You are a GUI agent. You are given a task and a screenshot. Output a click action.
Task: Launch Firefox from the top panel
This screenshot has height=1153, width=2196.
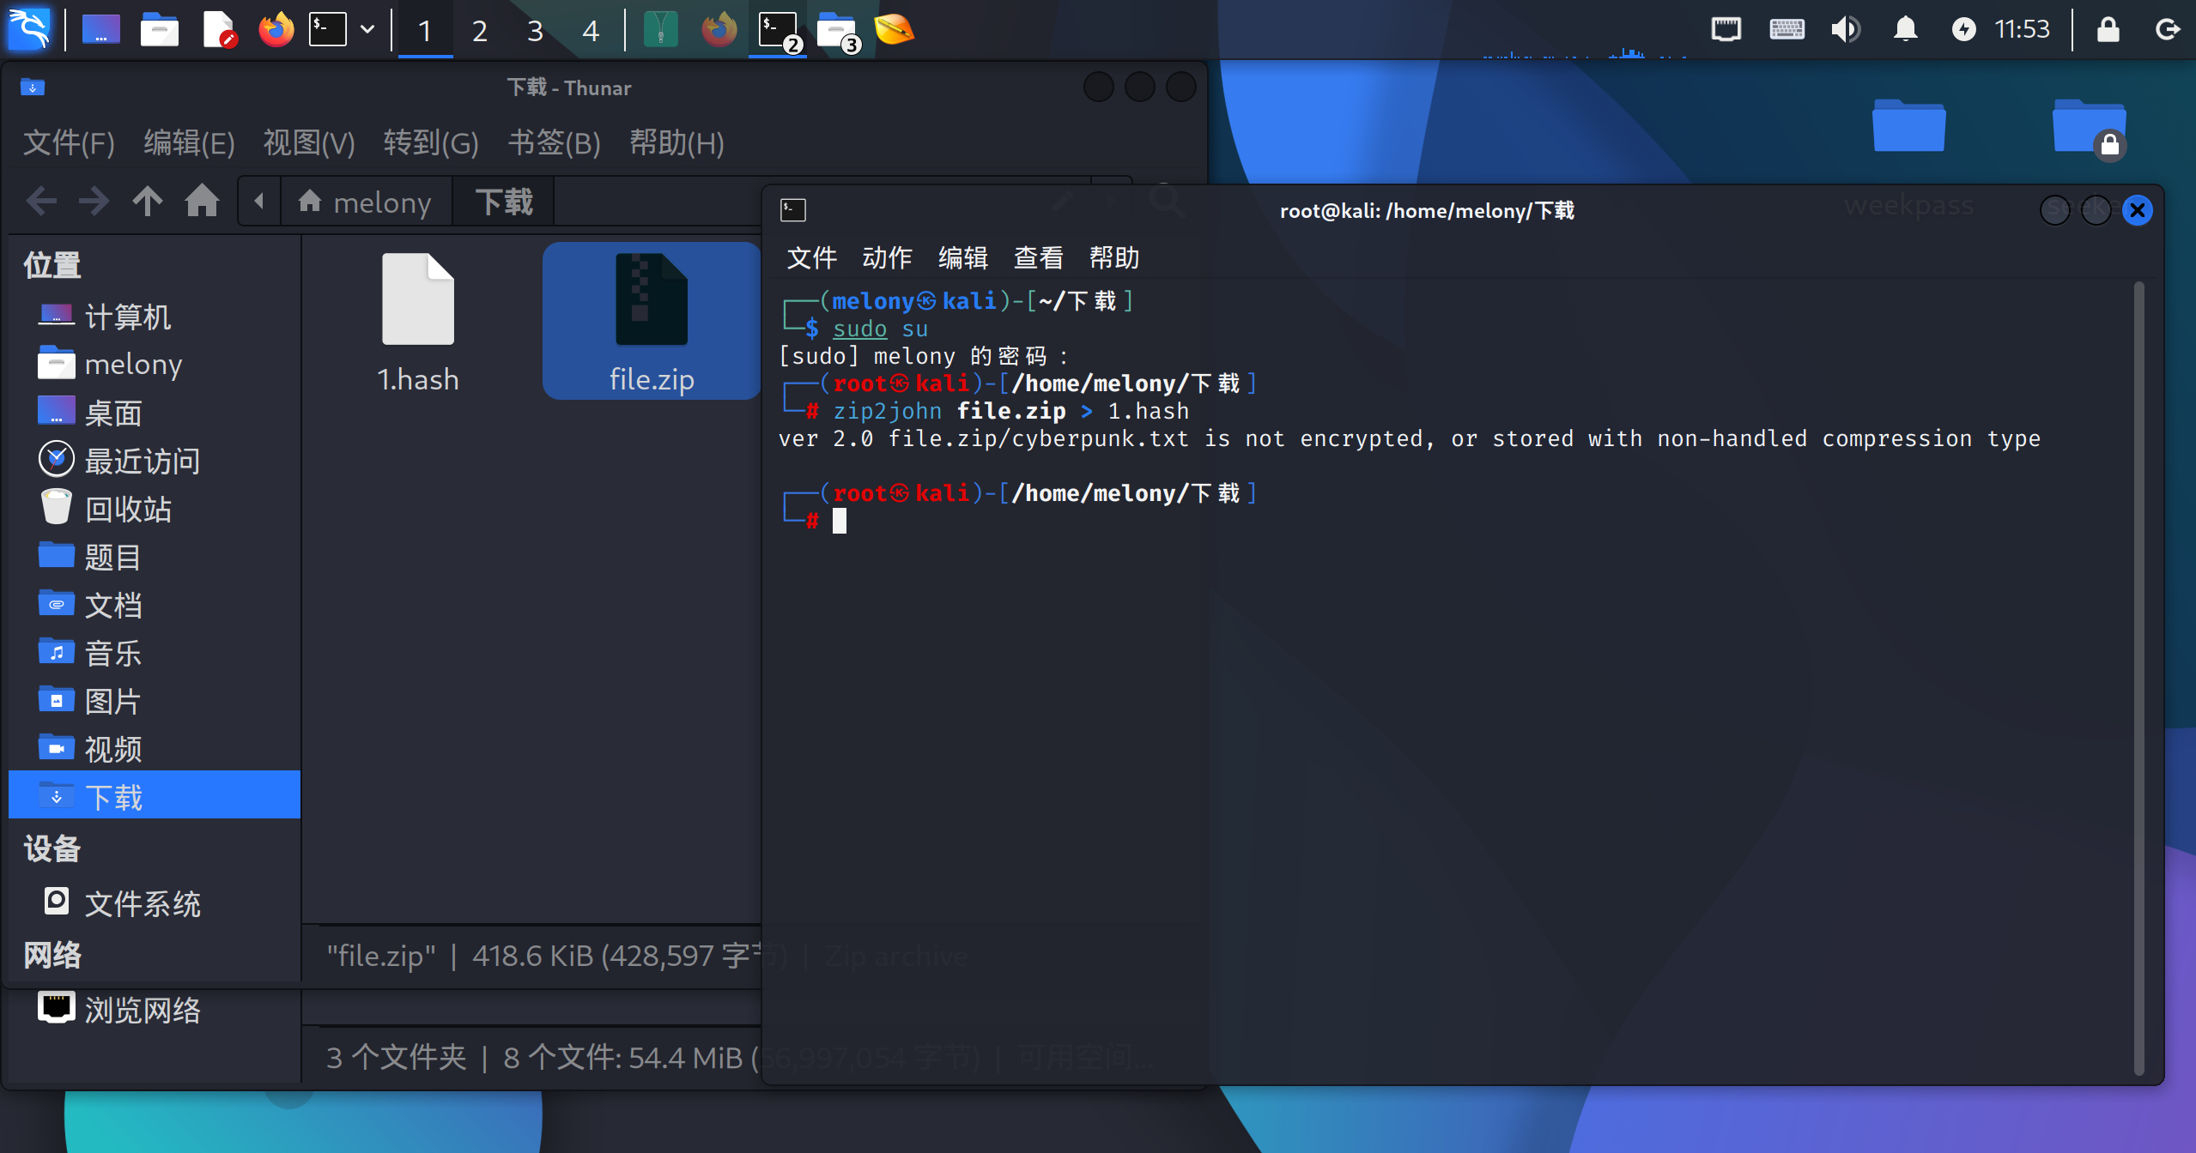tap(276, 30)
